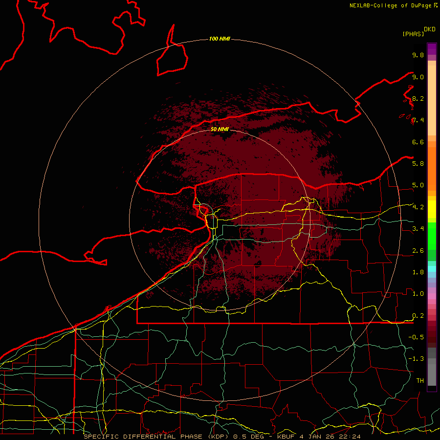
Task: Pick the bright green color bar segment
Action: coord(432,236)
